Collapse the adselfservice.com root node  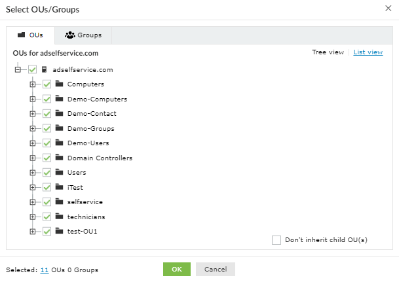[18, 69]
